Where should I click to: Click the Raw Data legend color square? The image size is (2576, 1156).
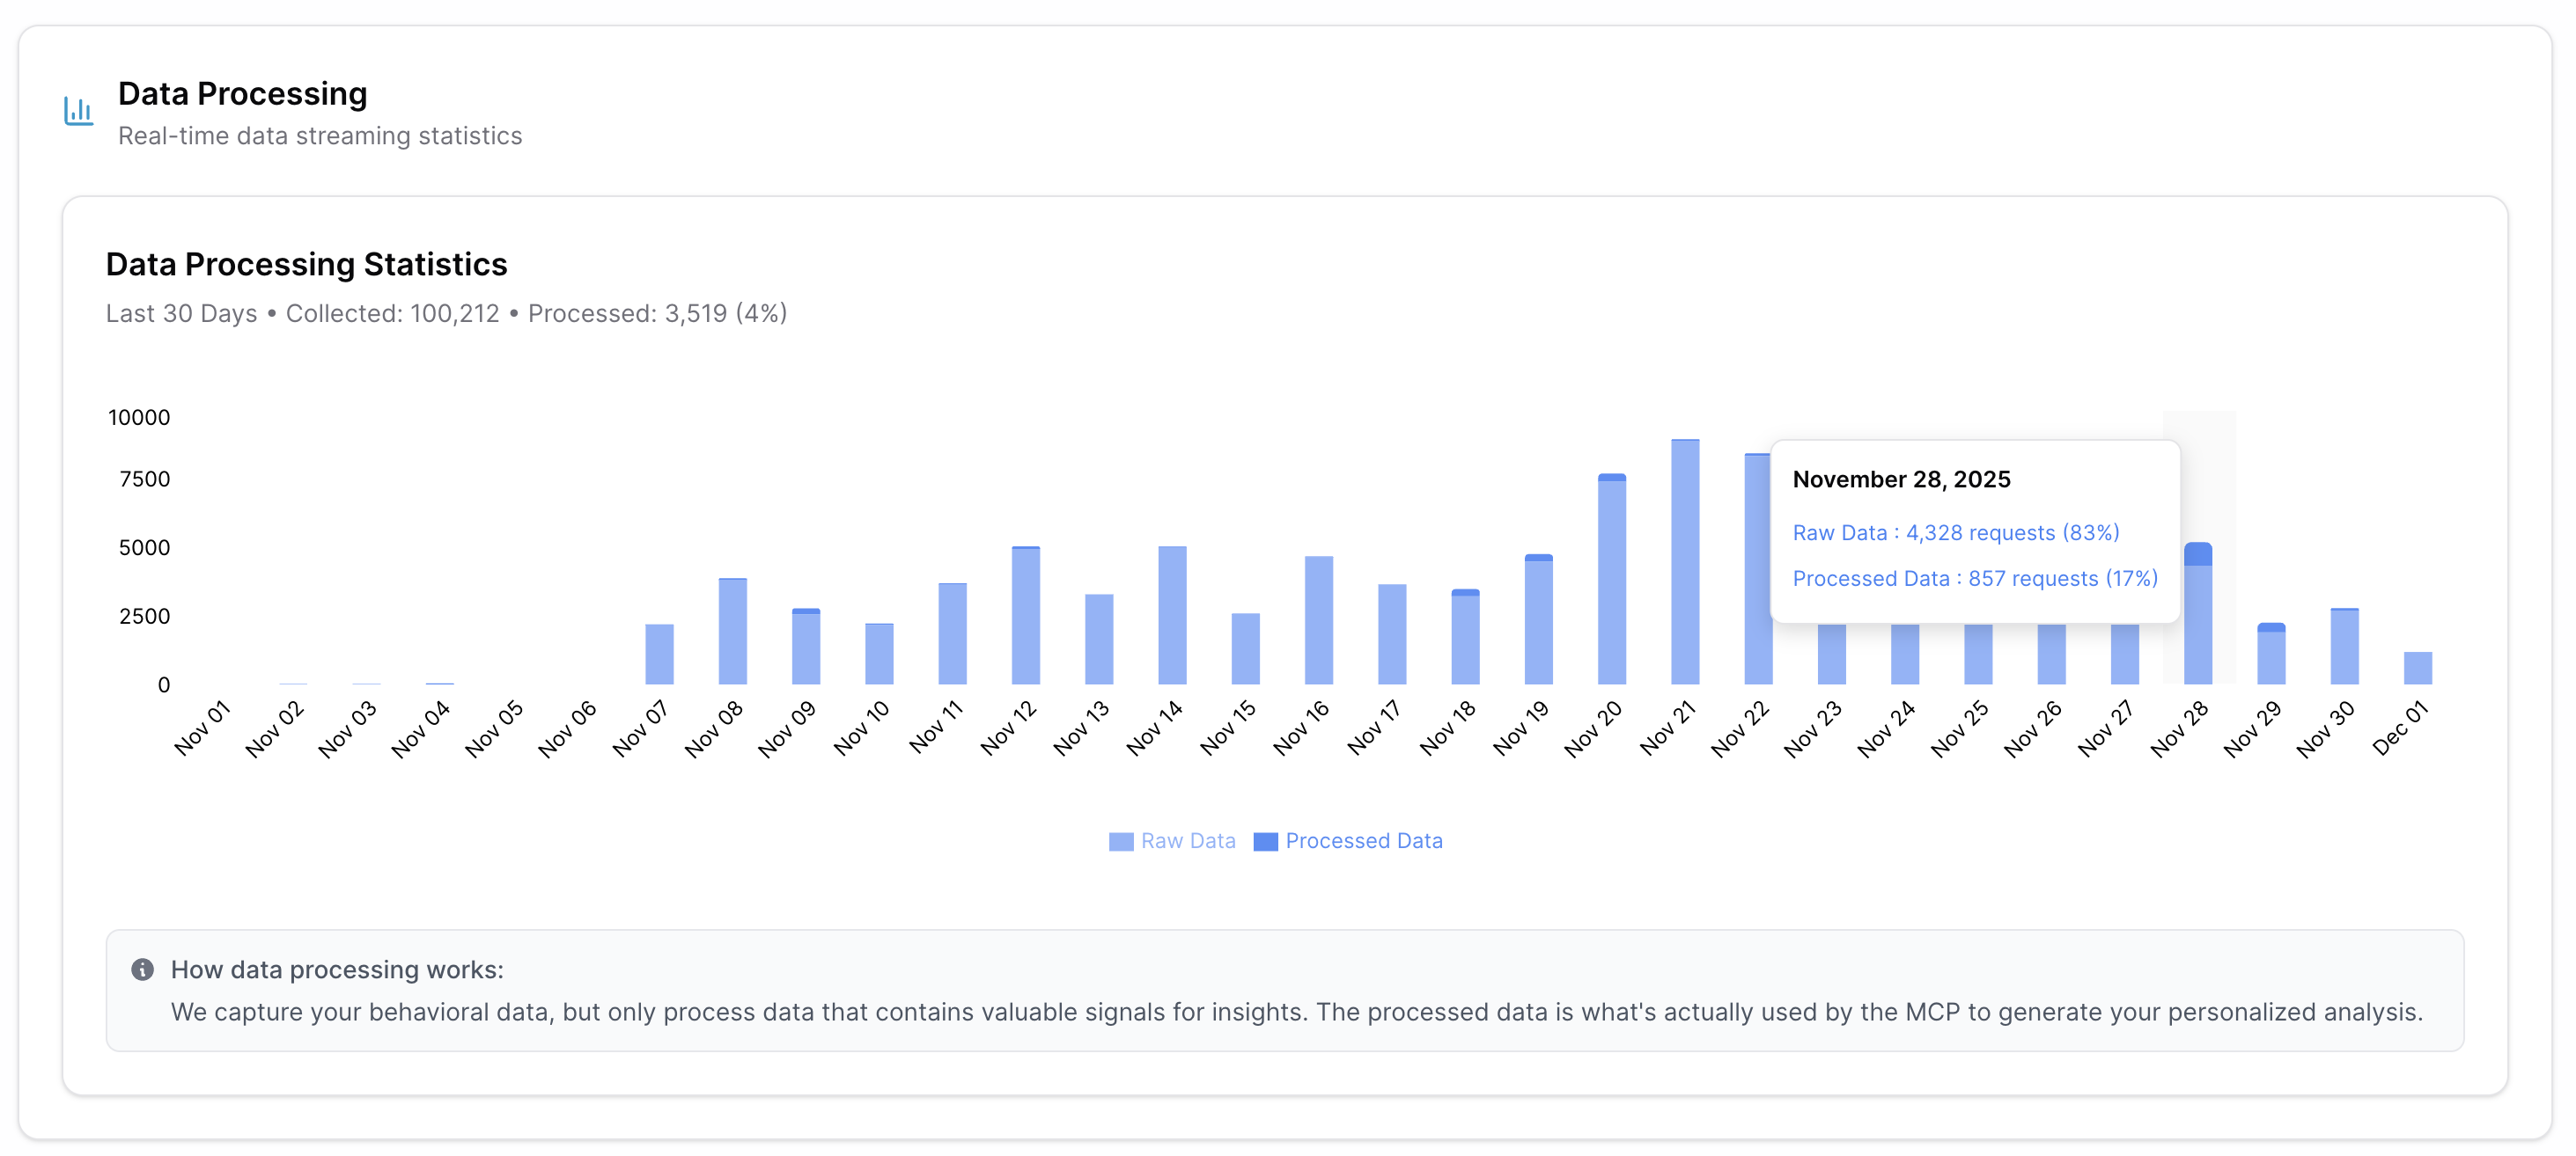pyautogui.click(x=1120, y=841)
